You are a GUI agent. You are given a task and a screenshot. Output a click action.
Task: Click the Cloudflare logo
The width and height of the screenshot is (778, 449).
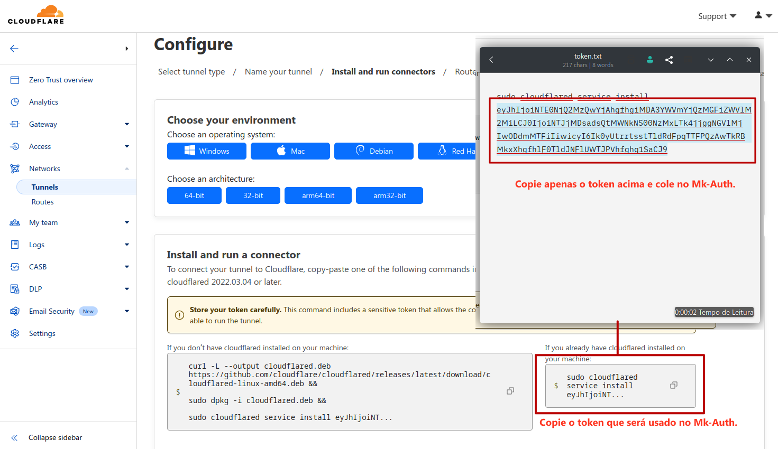(36, 15)
